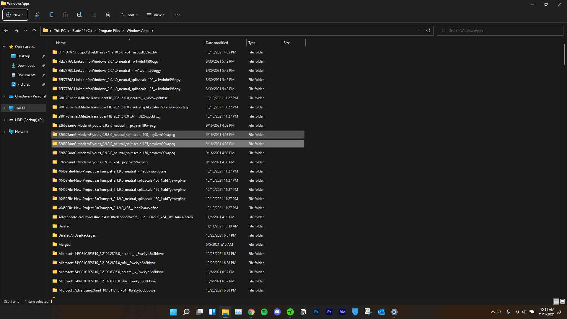The height and width of the screenshot is (319, 567).
Task: Open Outlook from the taskbar
Action: 381,312
